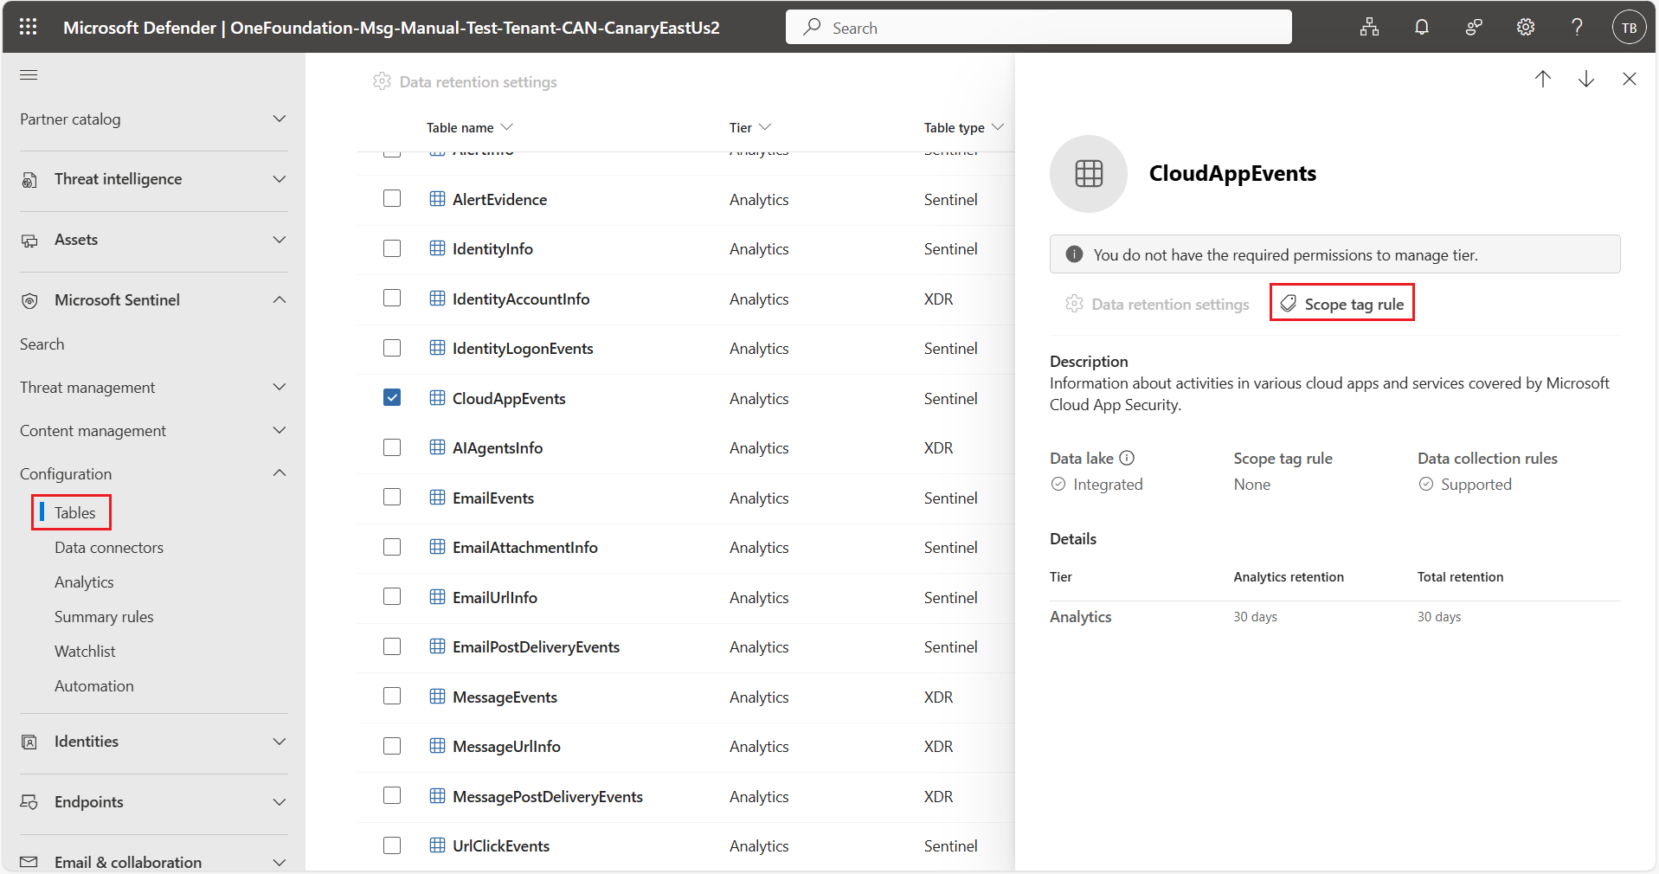
Task: Open the organization tree icon in header
Action: pos(1369,27)
